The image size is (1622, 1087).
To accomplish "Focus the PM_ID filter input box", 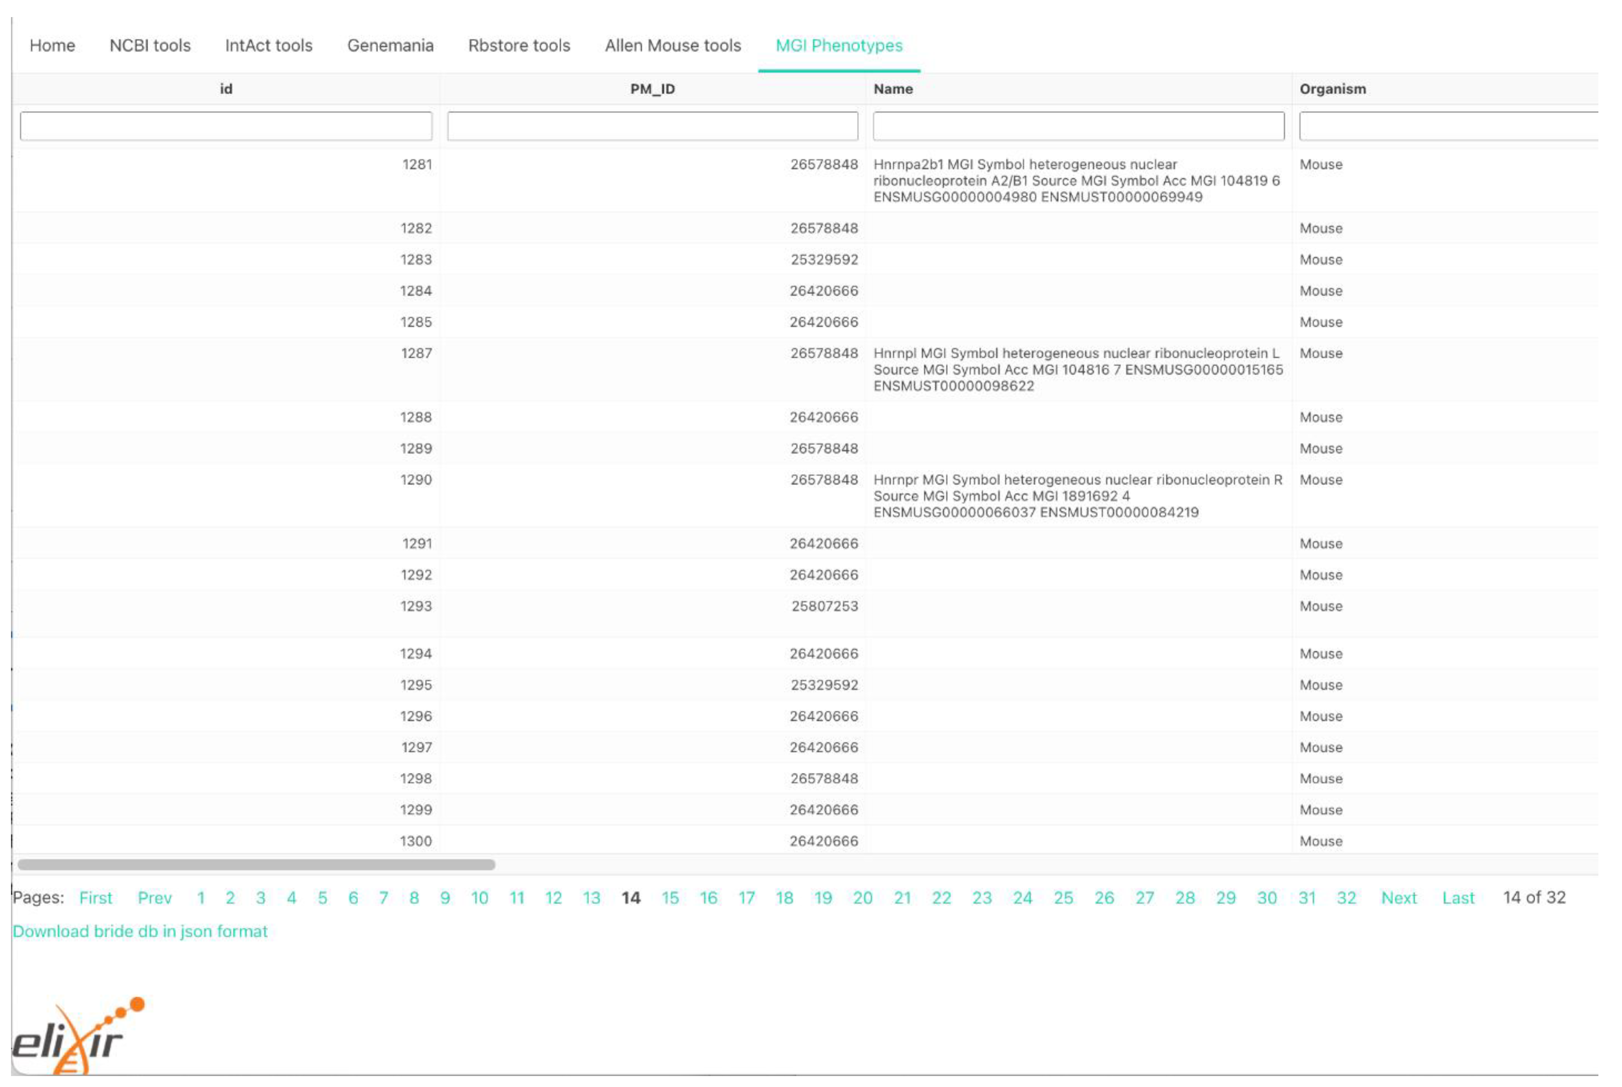I will pos(652,126).
